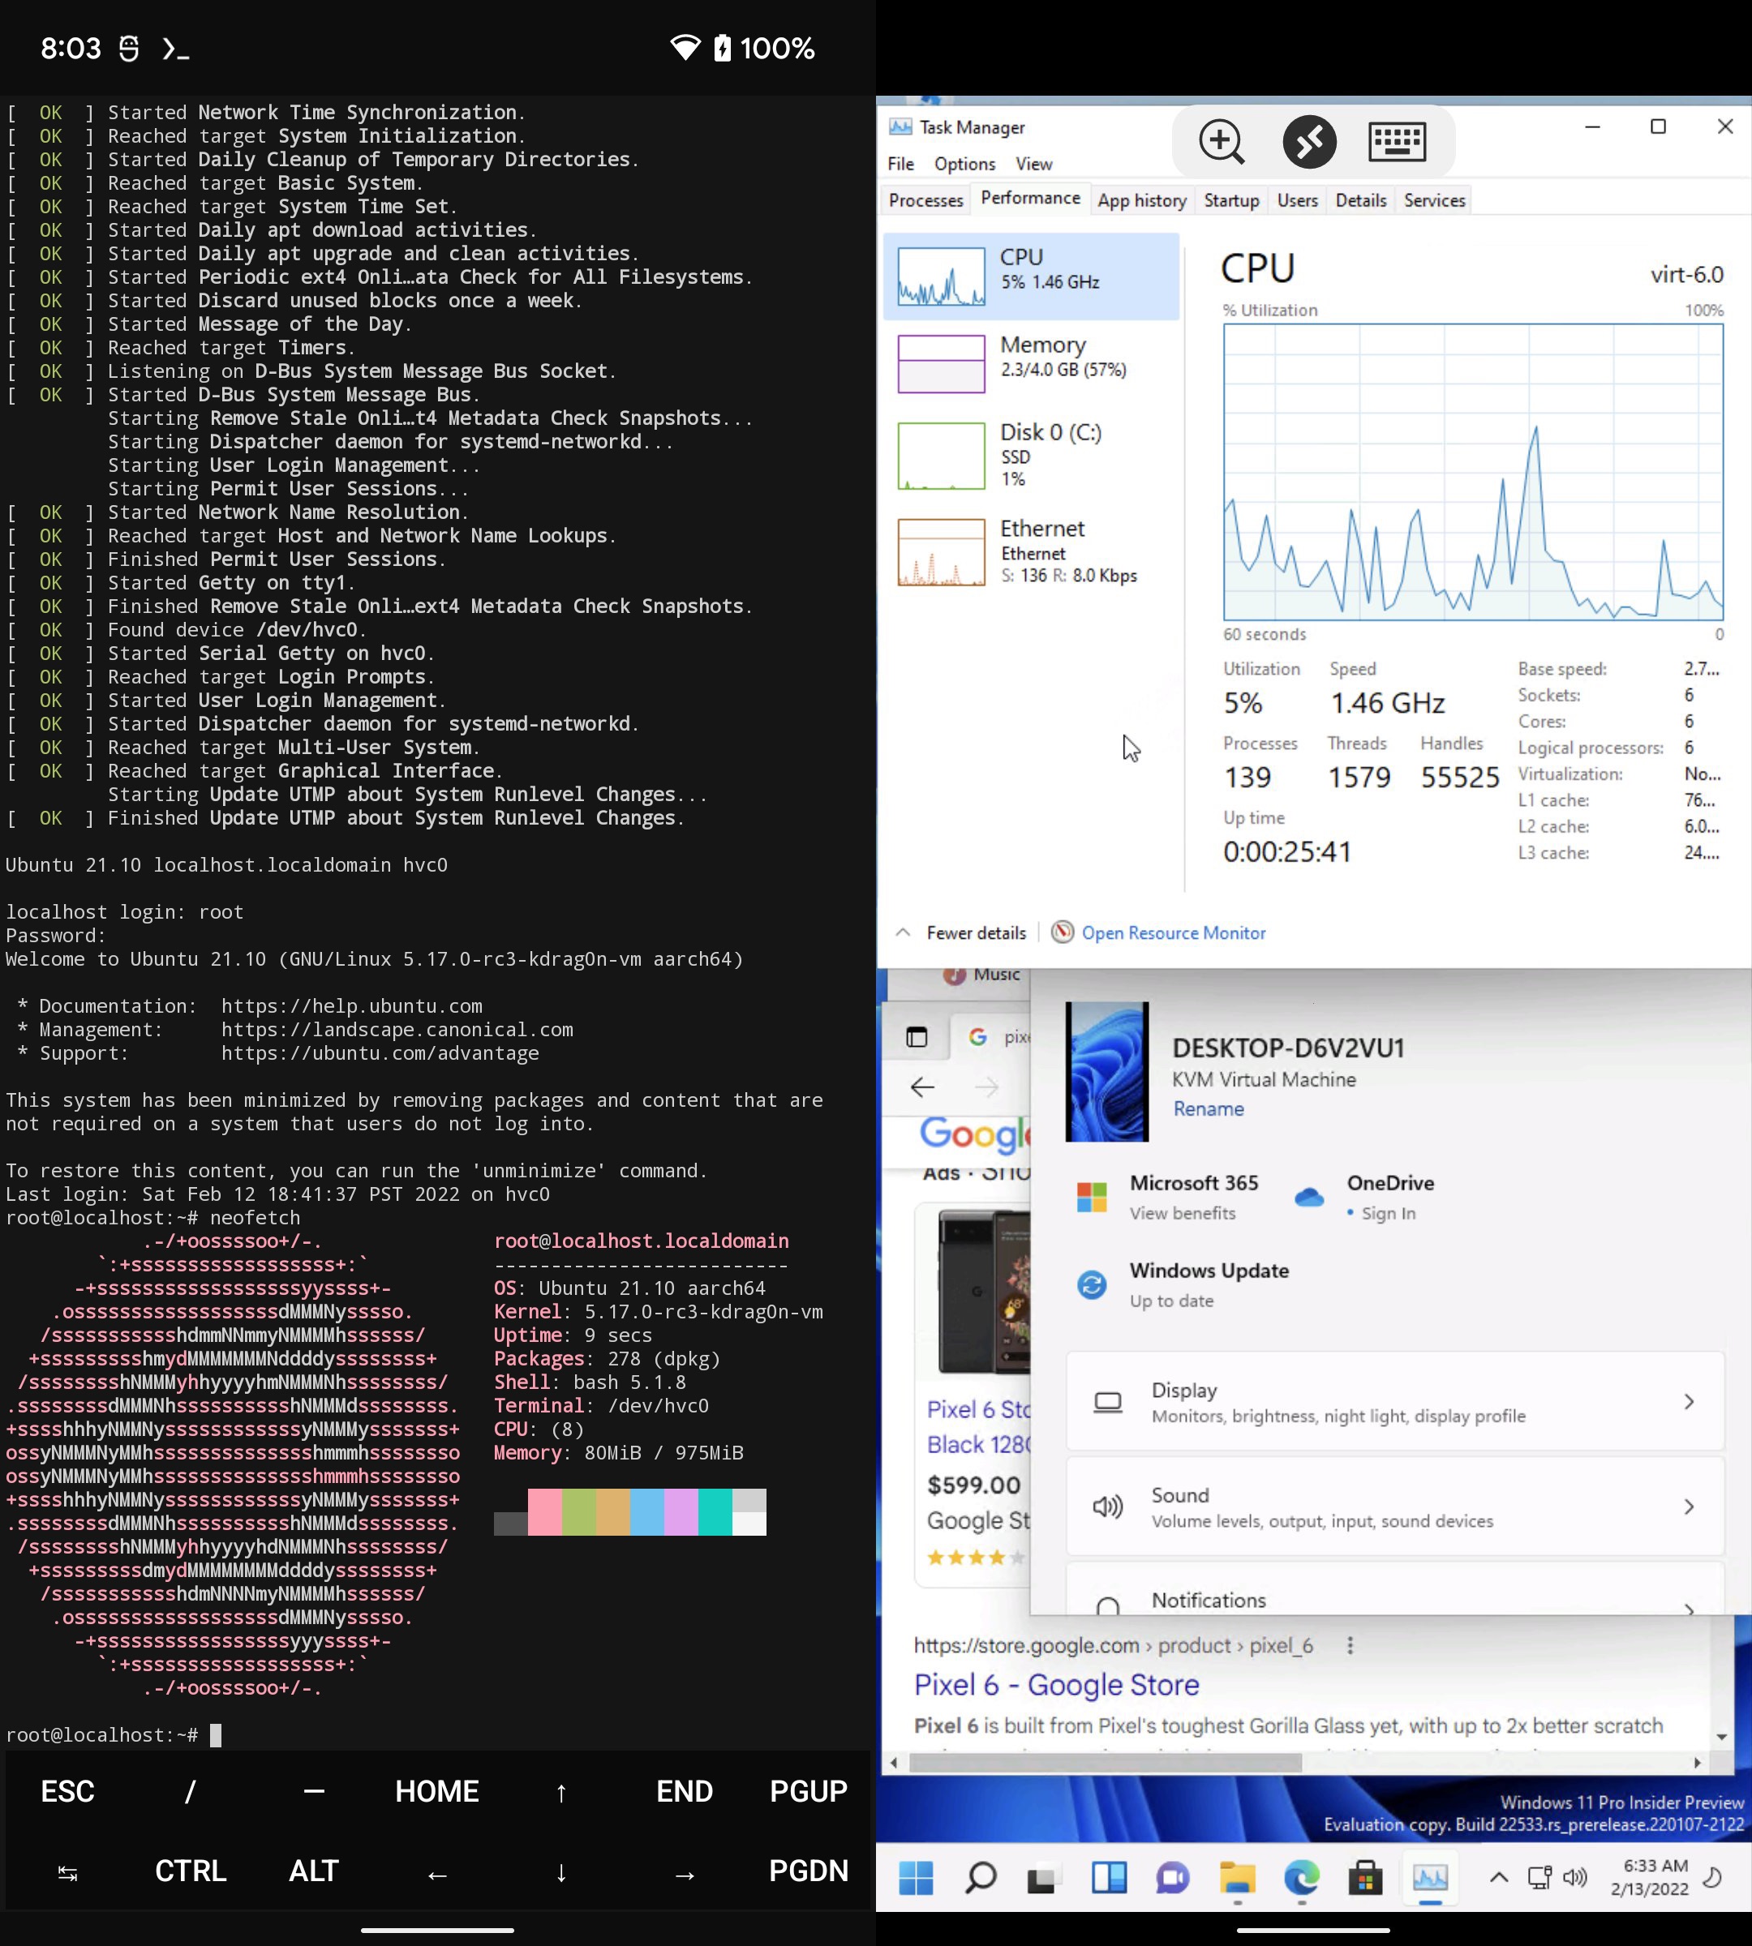Toggle the View menu in Task Manager

coord(1033,164)
